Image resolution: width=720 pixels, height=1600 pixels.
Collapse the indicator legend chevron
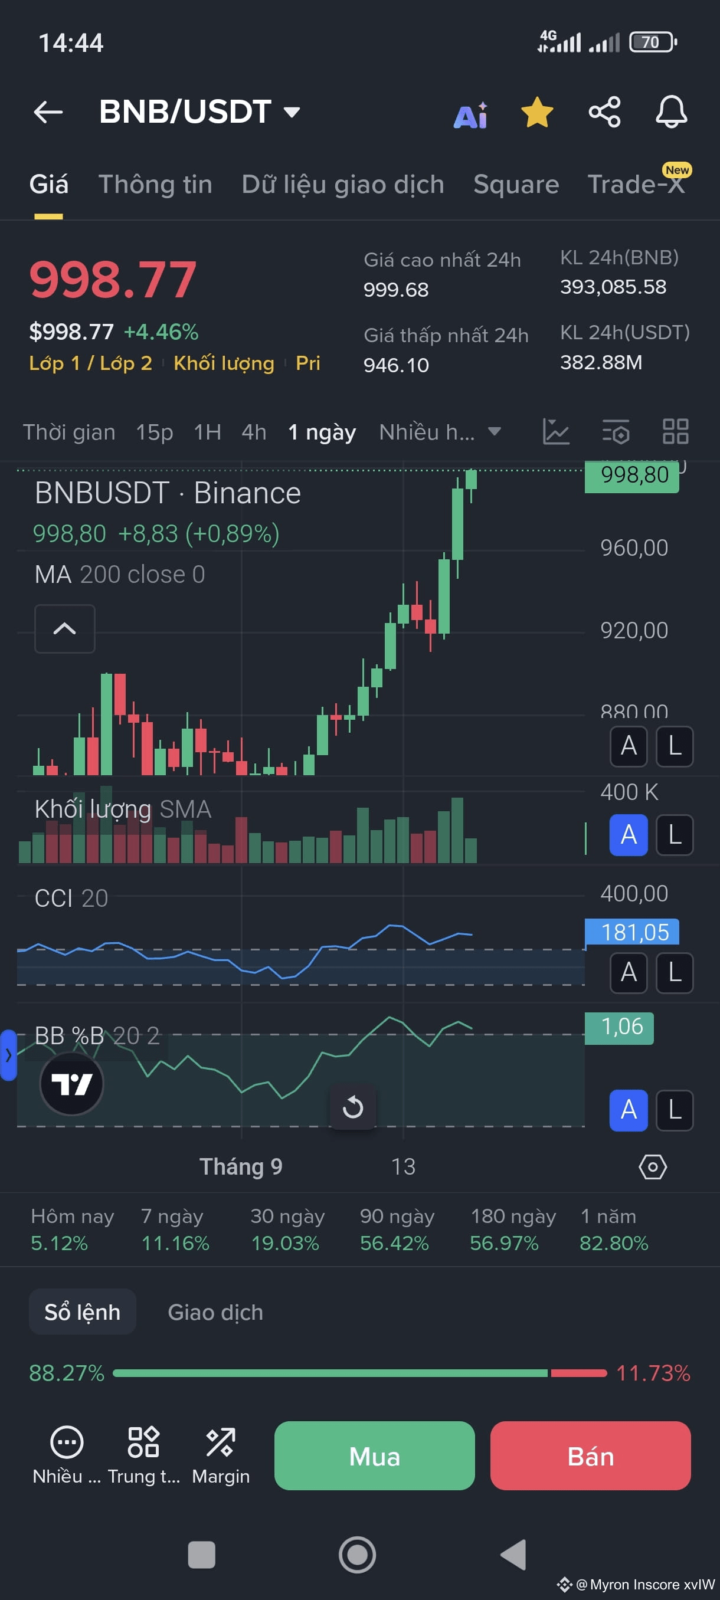tap(64, 628)
